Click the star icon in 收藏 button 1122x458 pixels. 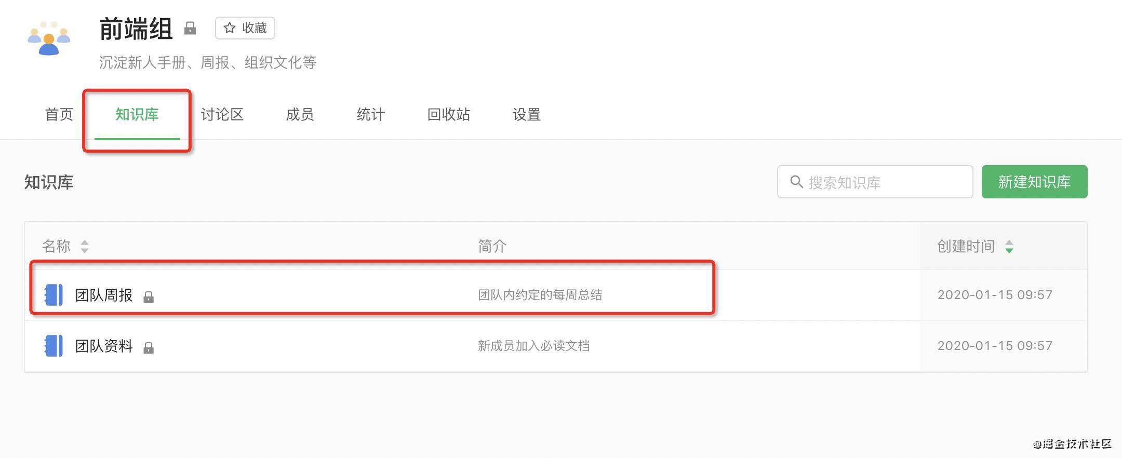tap(230, 28)
